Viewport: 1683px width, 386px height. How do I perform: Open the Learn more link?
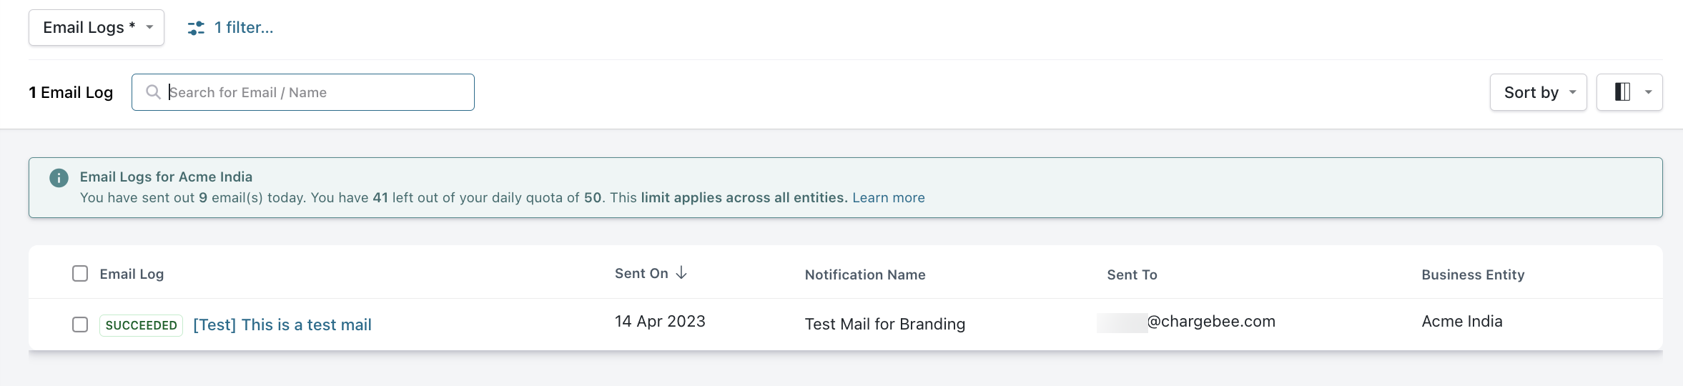coord(888,198)
